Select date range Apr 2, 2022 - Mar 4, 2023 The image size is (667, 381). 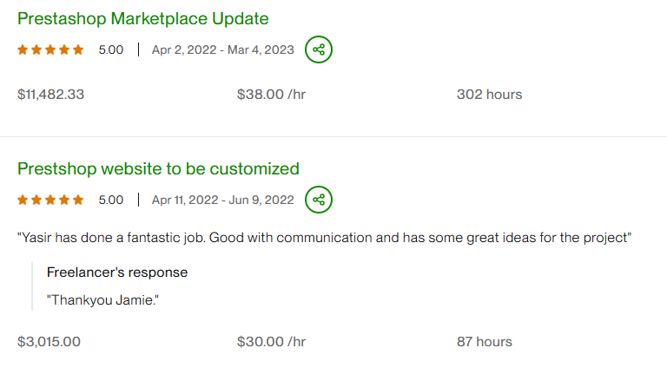click(x=222, y=50)
